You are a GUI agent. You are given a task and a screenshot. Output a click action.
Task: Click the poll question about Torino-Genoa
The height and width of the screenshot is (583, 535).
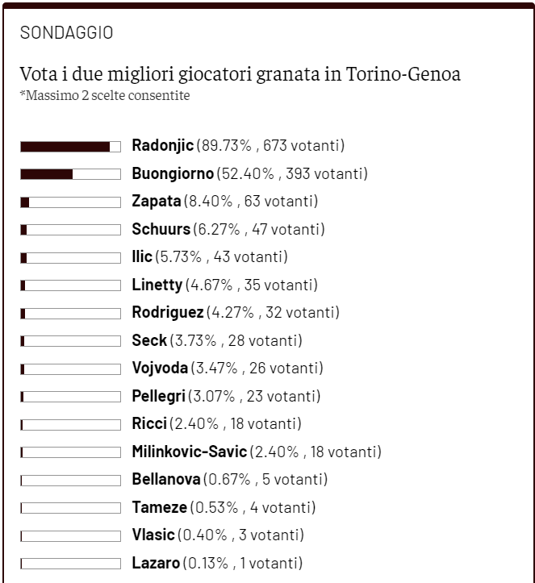tap(240, 75)
